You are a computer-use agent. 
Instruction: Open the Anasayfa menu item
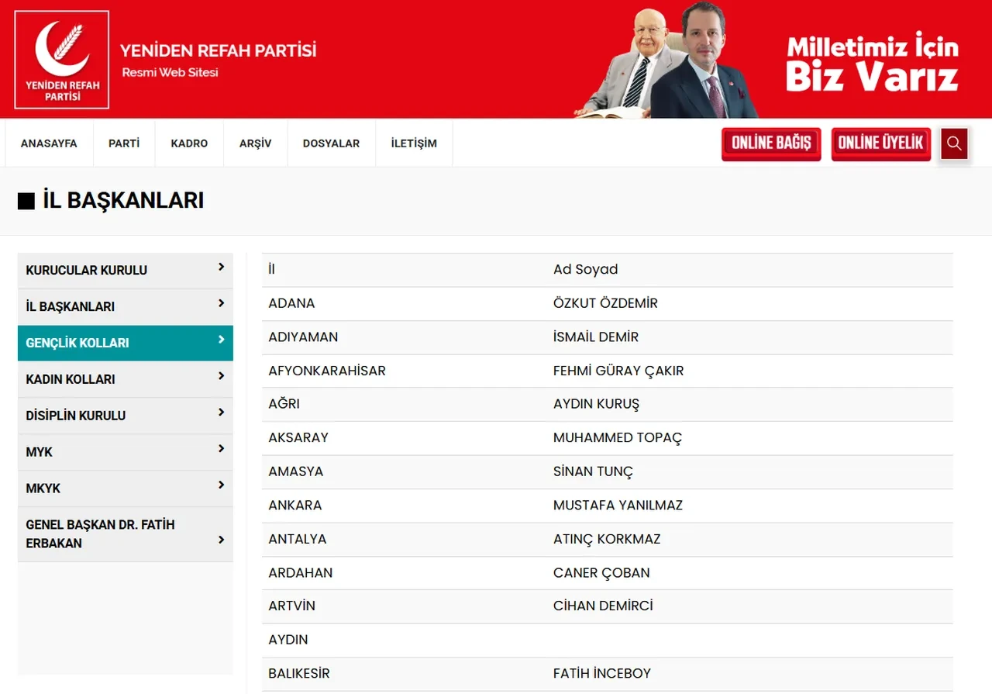point(49,143)
